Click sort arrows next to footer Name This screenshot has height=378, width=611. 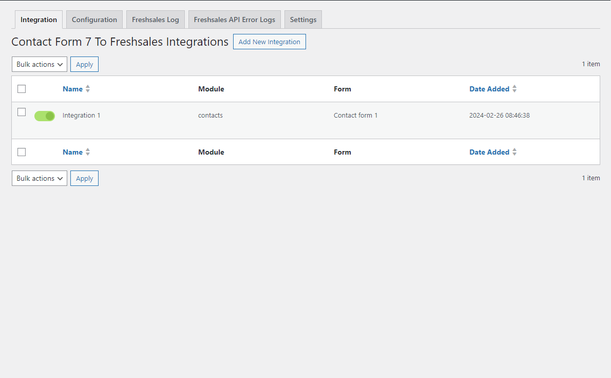coord(88,152)
